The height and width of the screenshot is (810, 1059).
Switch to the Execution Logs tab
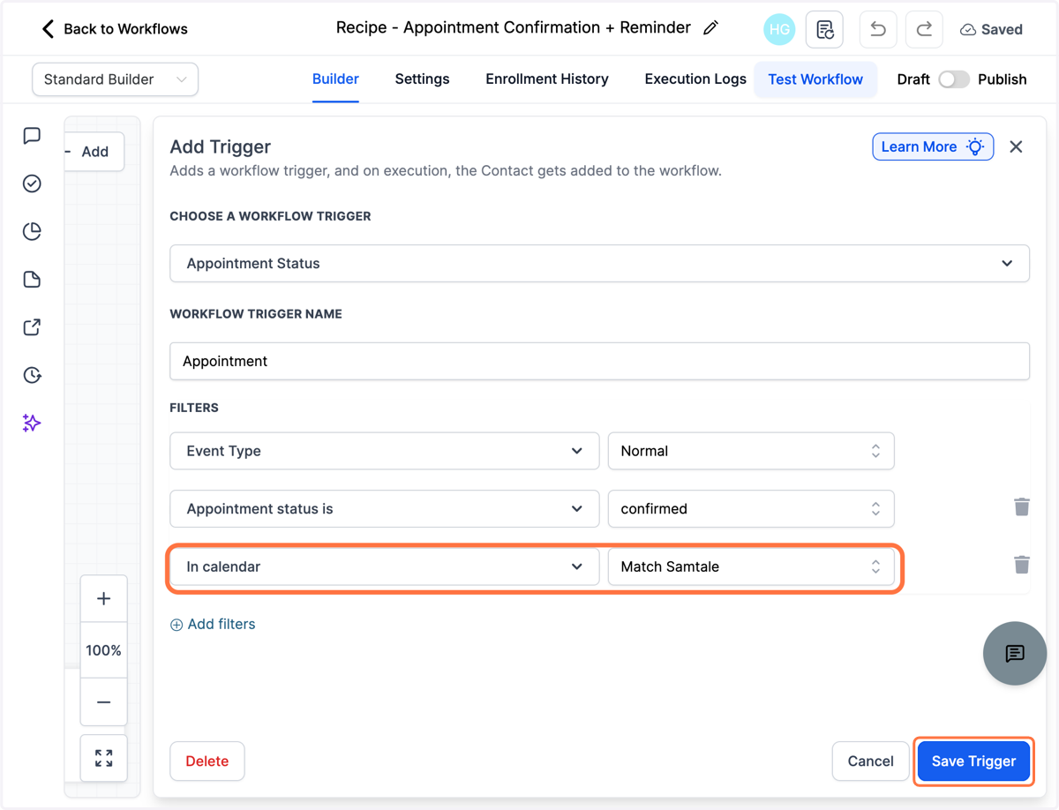pos(695,79)
